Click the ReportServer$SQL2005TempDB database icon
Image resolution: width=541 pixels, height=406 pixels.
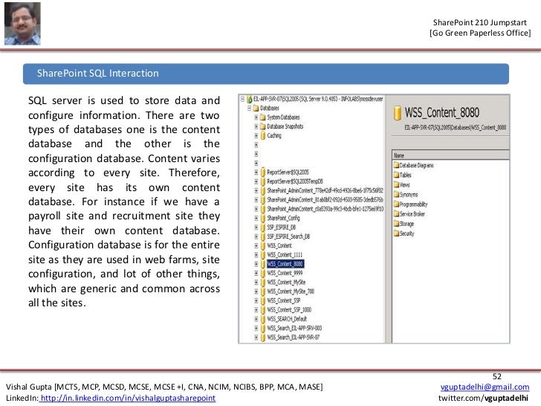tap(263, 181)
